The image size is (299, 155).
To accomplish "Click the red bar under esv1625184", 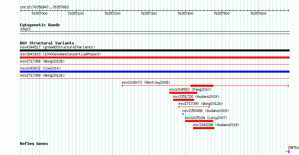I will coord(199,121).
